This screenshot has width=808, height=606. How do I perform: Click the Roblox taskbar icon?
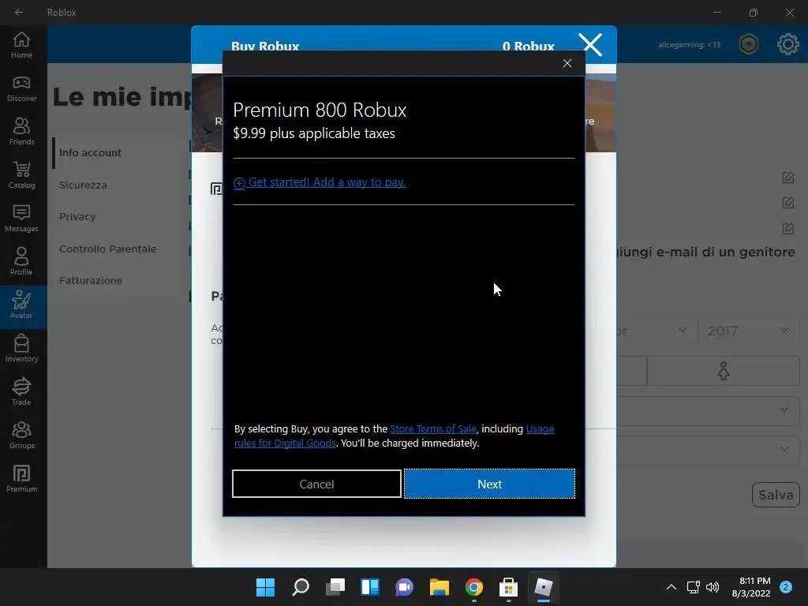[543, 587]
